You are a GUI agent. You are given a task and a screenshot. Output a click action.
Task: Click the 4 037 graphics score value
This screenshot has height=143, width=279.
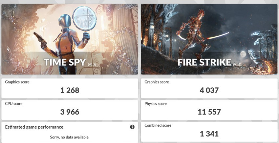coord(209,90)
